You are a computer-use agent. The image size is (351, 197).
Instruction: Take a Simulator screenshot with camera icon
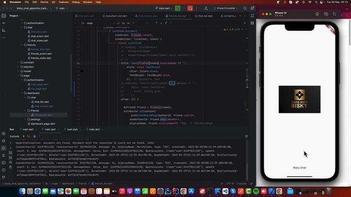click(x=326, y=14)
